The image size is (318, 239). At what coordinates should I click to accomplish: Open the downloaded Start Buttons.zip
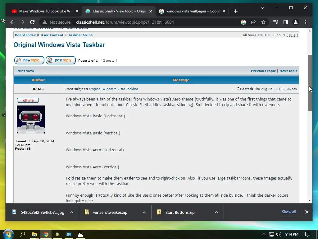[176, 212]
